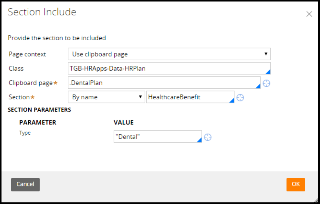This screenshot has width=320, height=204.
Task: Open rule for Clipboard page .DentalPlan
Action: point(267,83)
